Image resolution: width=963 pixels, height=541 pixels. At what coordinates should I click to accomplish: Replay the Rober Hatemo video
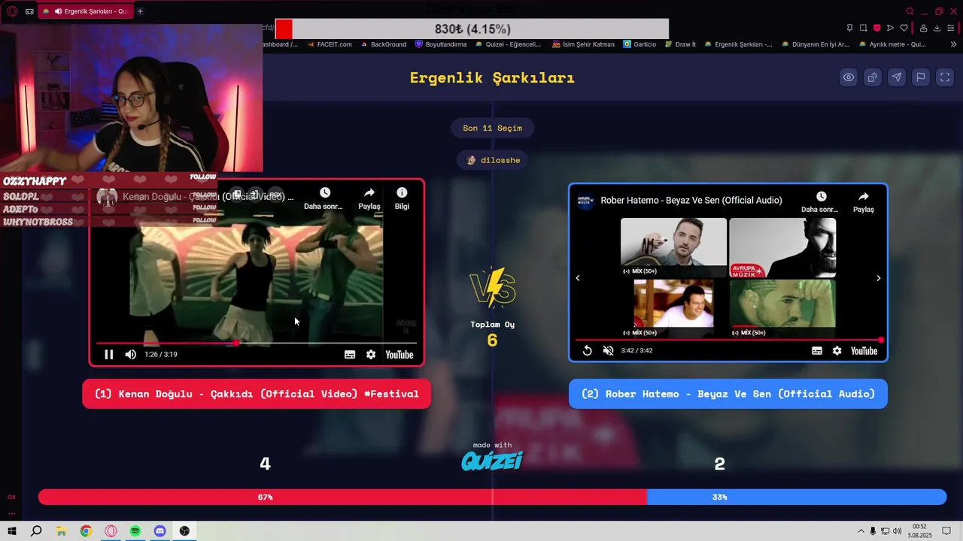[x=587, y=351]
